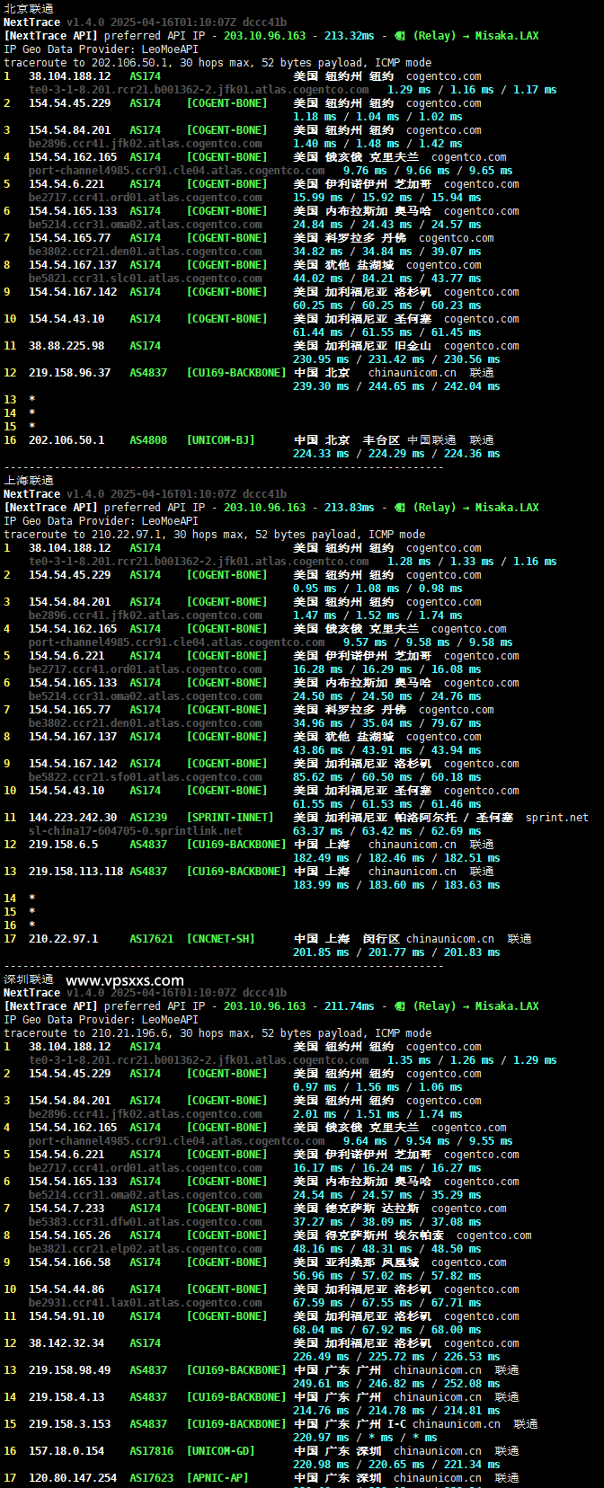Select IP address 219.158.113.118
The width and height of the screenshot is (604, 1488).
pos(76,872)
